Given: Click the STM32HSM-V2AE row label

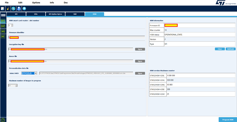Looking at the screenshot, I should pos(158,94).
